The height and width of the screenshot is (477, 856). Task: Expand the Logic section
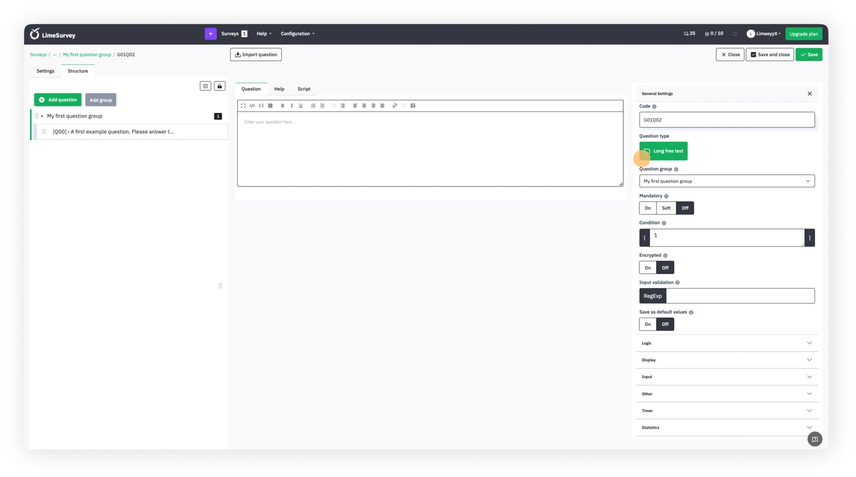(x=726, y=343)
